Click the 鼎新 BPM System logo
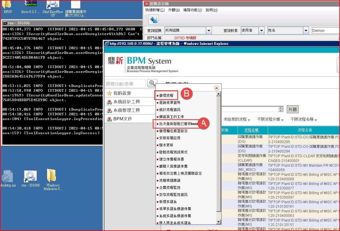Viewport: 340px width, 231px height. tap(143, 64)
